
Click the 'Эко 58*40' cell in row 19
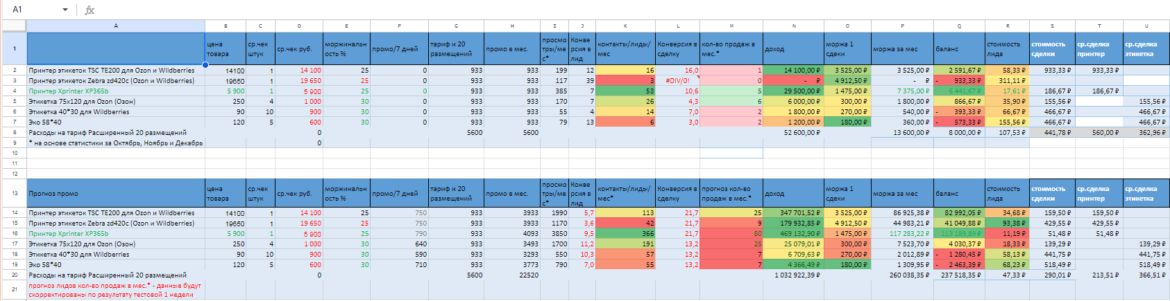(x=116, y=264)
